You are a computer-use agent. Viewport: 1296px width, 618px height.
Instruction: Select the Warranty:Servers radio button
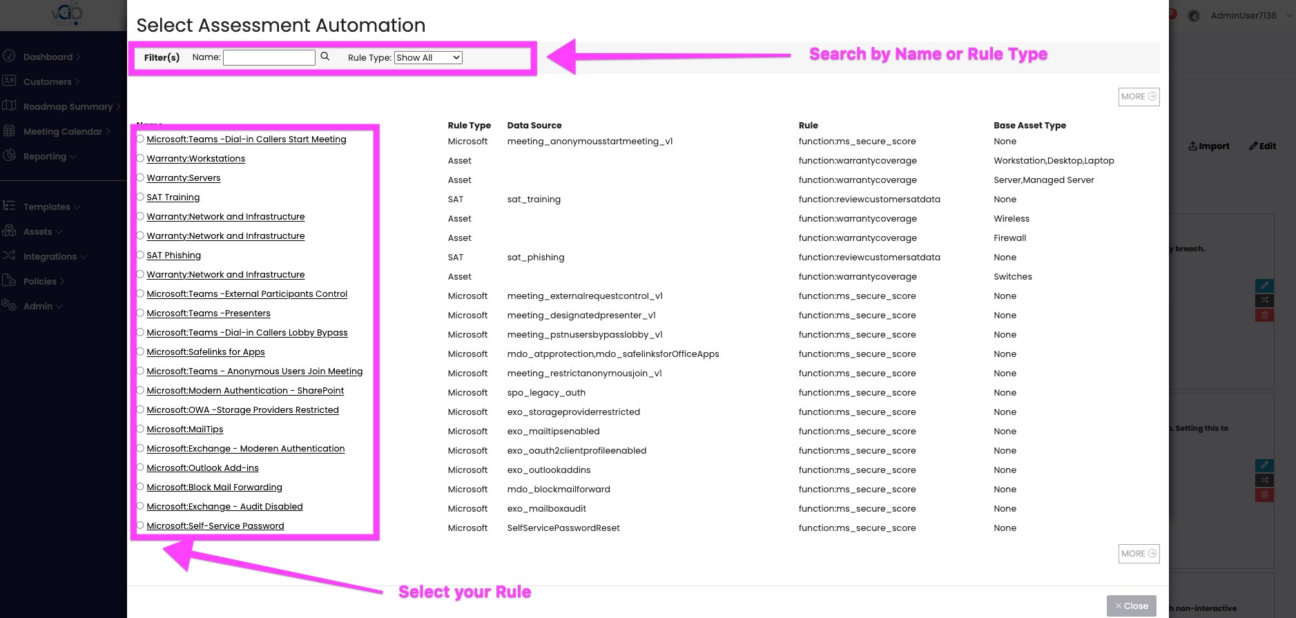click(140, 177)
